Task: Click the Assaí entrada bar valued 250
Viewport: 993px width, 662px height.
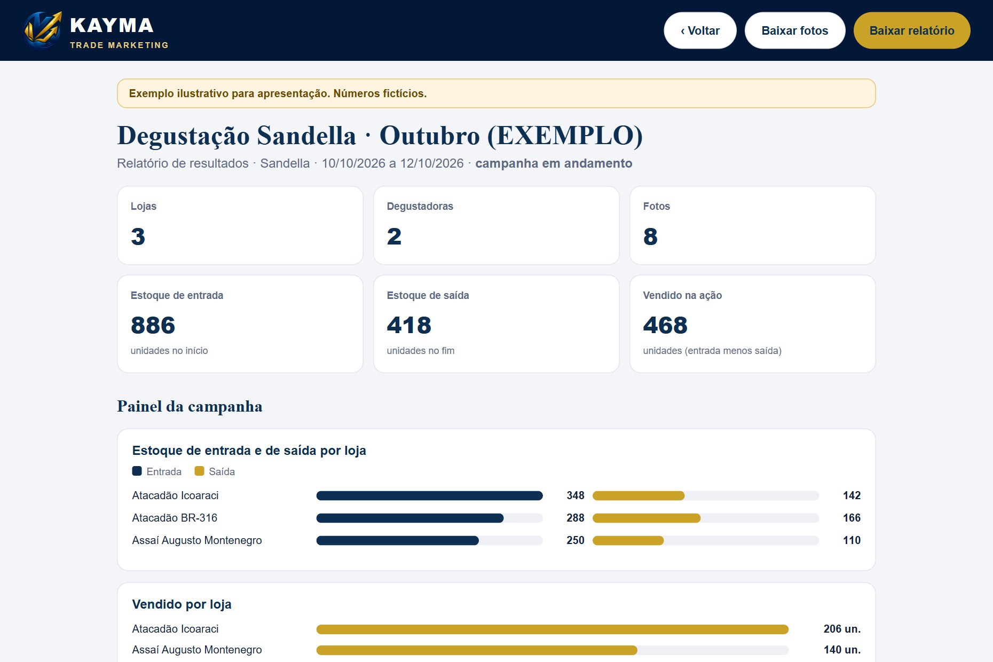Action: [x=398, y=541]
